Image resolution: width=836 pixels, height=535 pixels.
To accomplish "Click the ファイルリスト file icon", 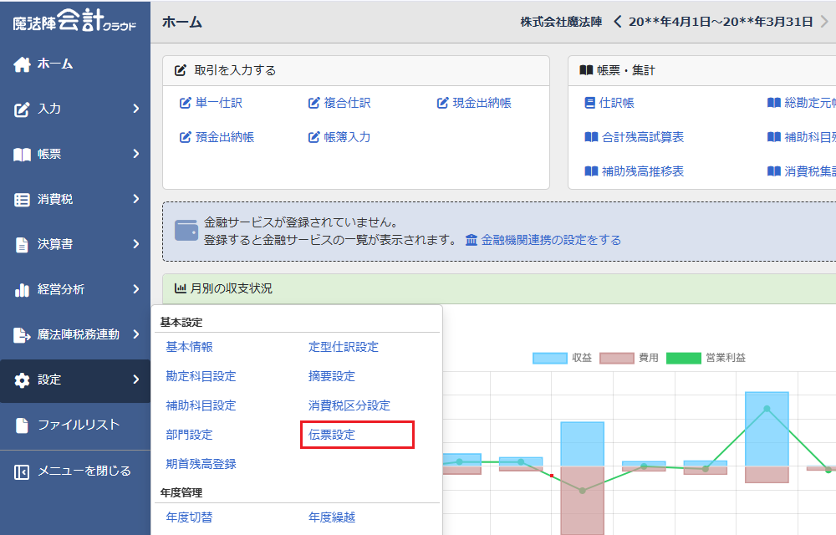I will tap(22, 425).
